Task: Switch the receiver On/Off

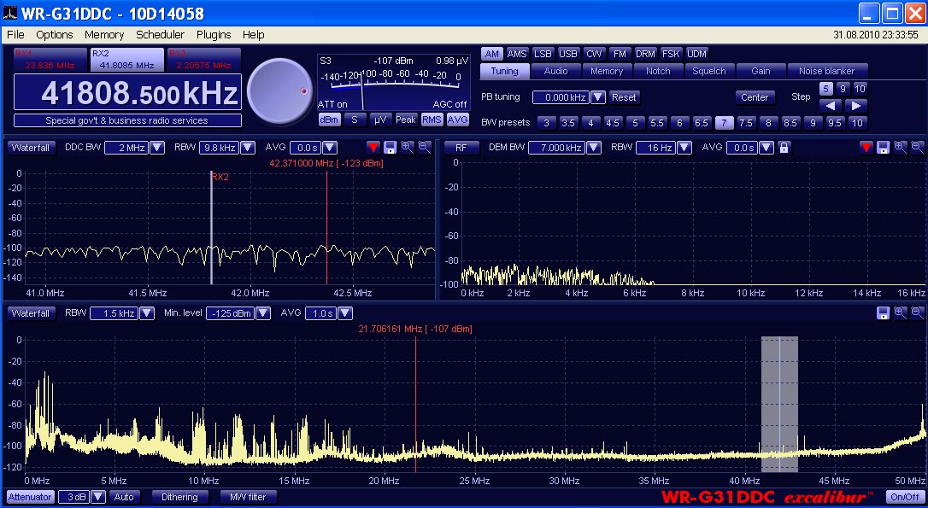Action: pos(905,497)
